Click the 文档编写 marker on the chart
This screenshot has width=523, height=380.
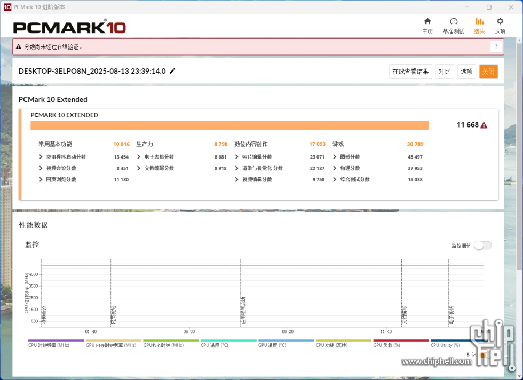405,315
